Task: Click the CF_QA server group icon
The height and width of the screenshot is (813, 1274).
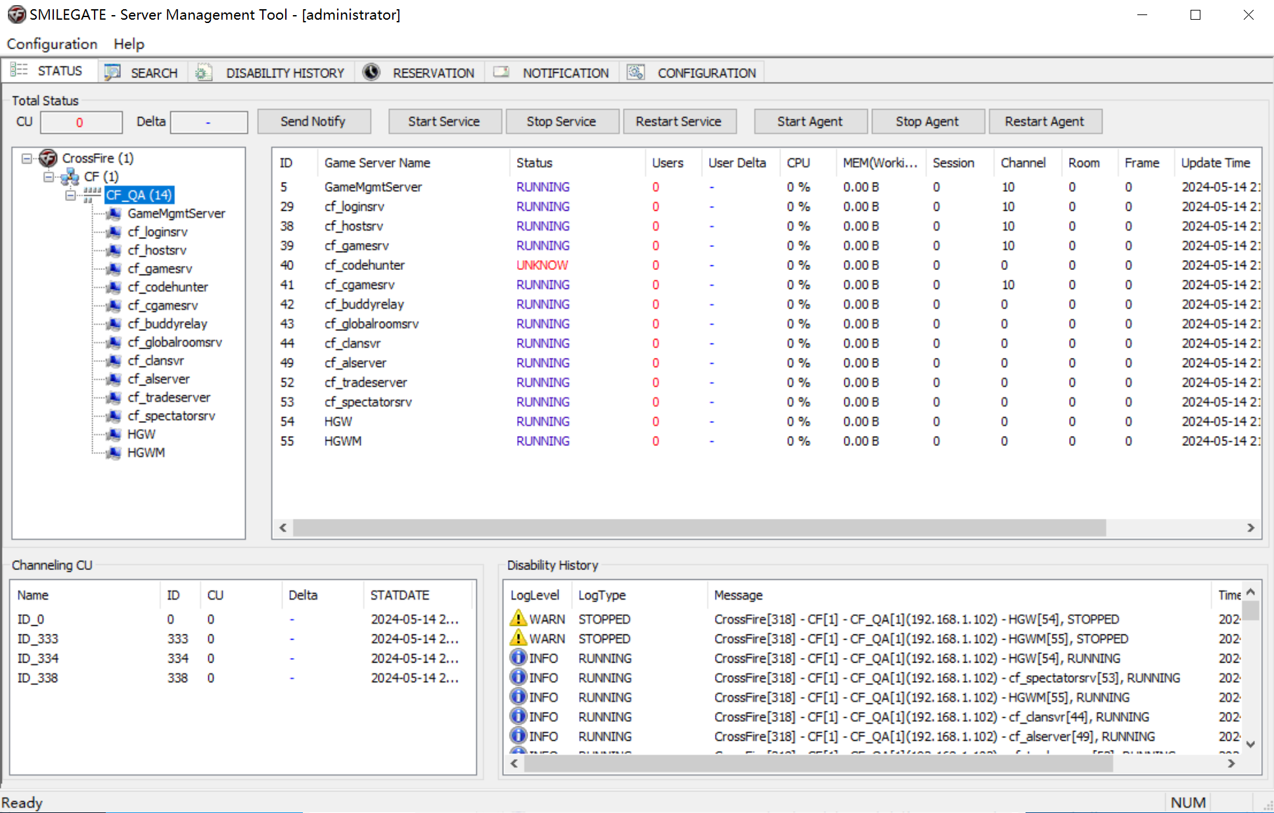Action: [92, 195]
